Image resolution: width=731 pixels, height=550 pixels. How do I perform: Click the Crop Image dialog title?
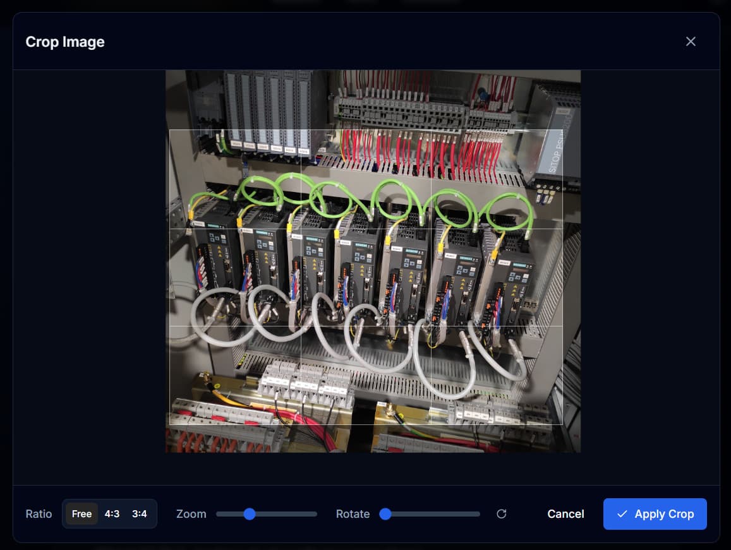point(64,42)
